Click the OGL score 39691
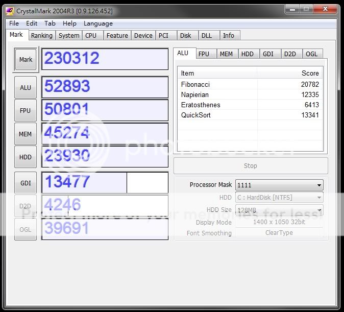This screenshot has width=344, height=312. click(105, 229)
